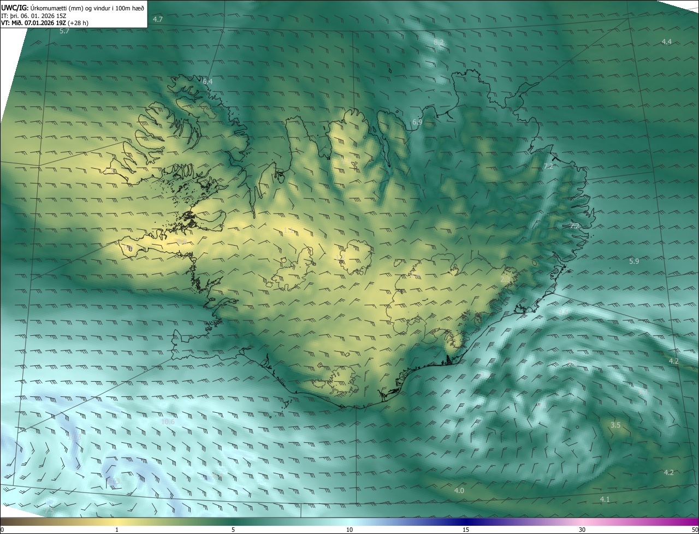This screenshot has width=699, height=534.
Task: Select the 4.1 value label
Action: coord(605,500)
